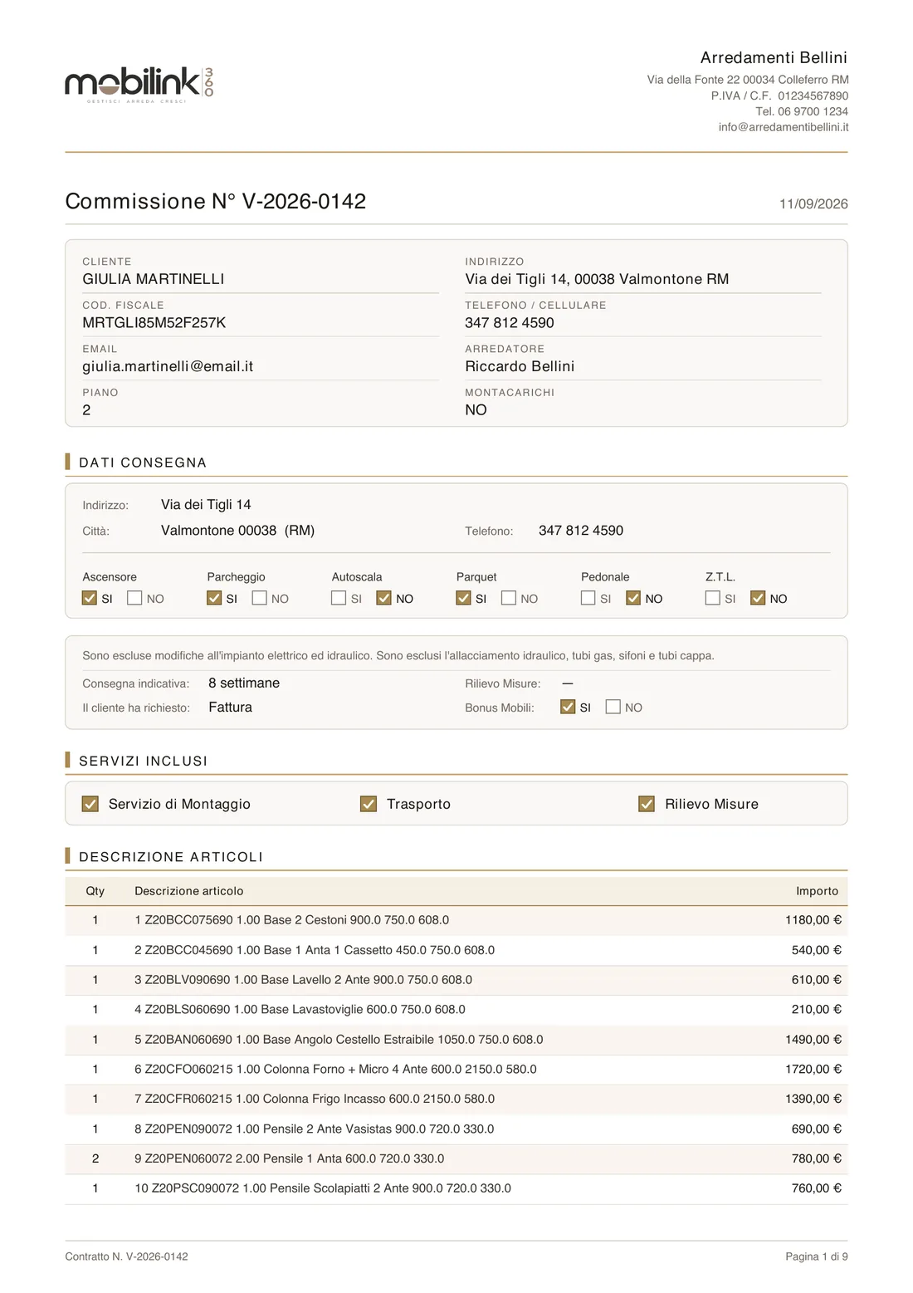Select the Pedonale SI checkbox

click(x=588, y=598)
